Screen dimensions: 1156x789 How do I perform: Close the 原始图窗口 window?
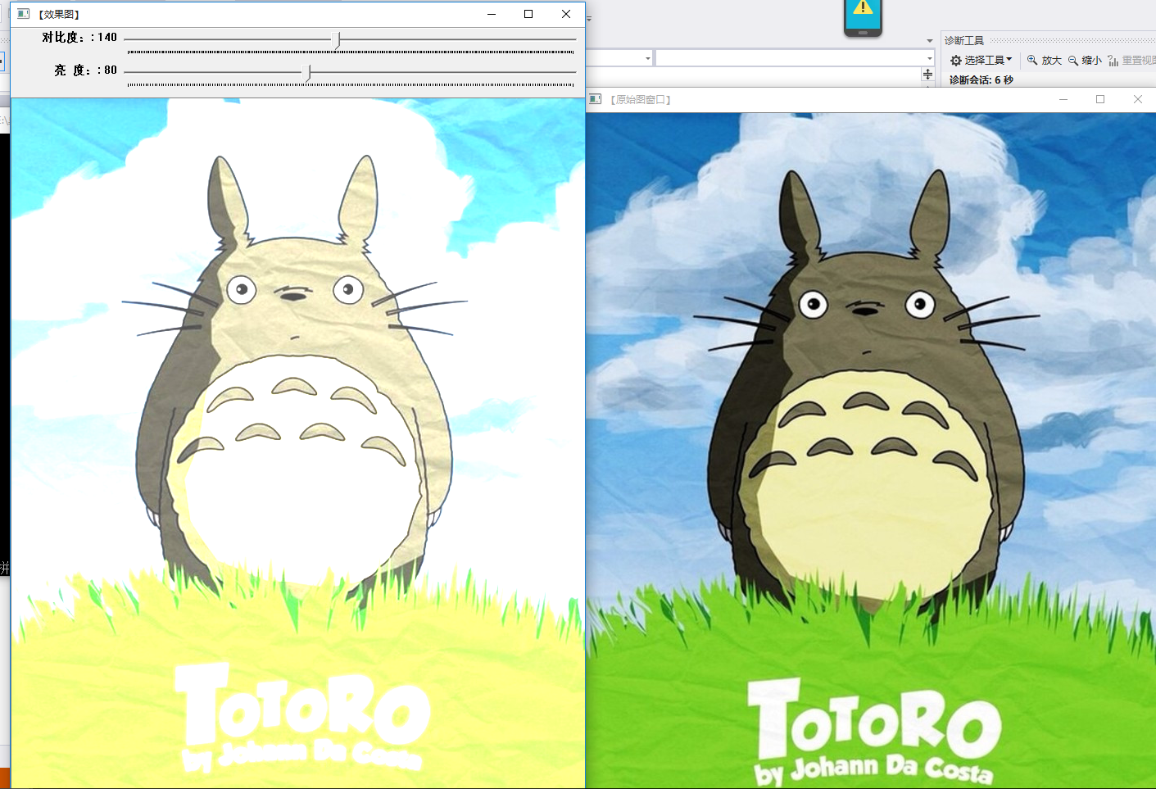[1138, 99]
